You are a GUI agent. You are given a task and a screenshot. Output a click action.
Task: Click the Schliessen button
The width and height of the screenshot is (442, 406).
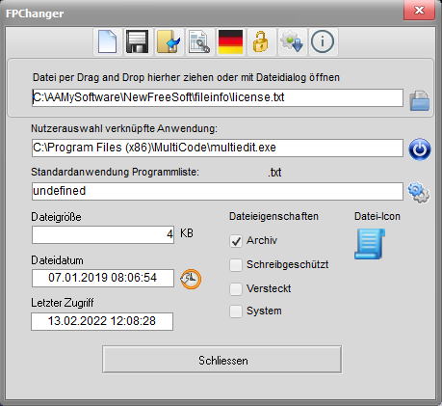222,360
